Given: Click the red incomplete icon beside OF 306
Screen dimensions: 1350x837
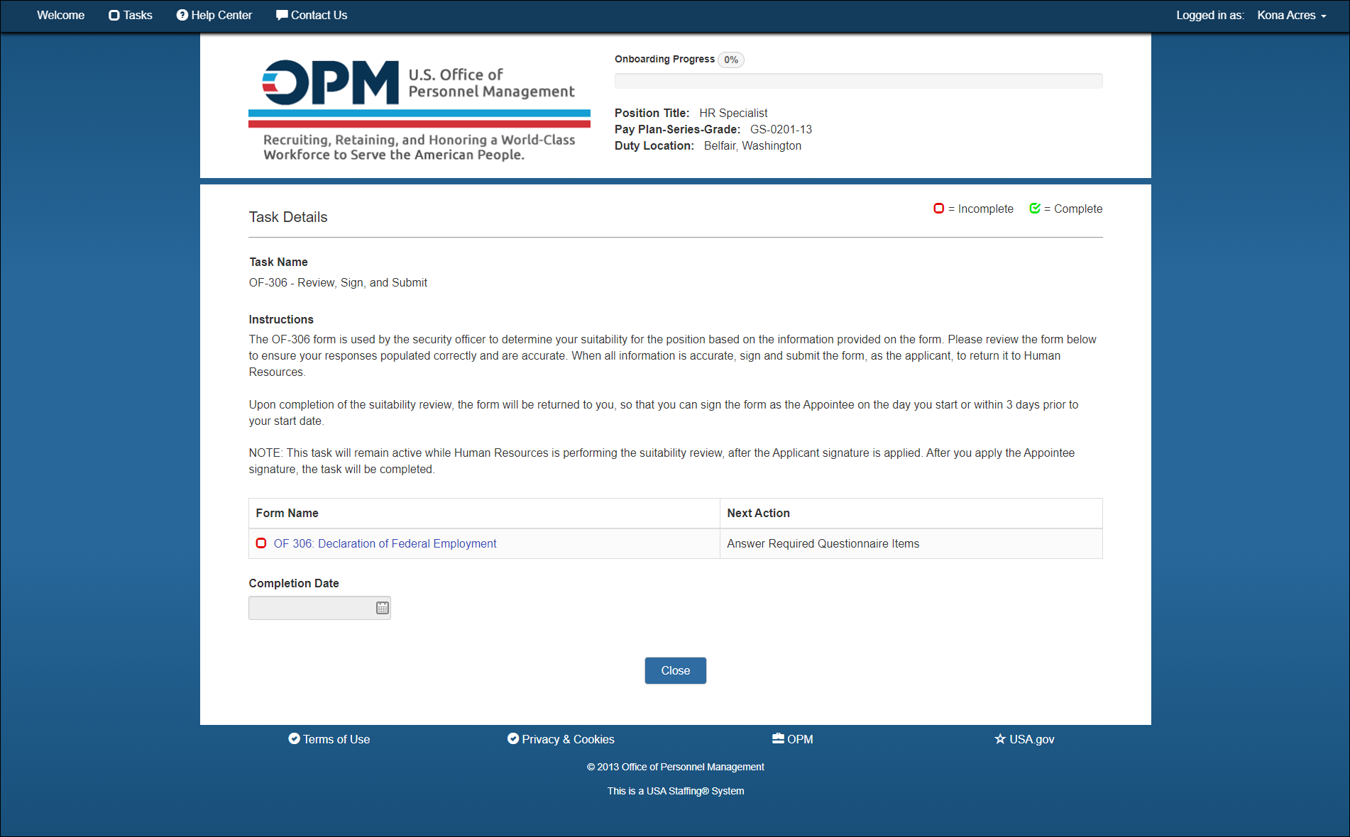Looking at the screenshot, I should pos(261,543).
